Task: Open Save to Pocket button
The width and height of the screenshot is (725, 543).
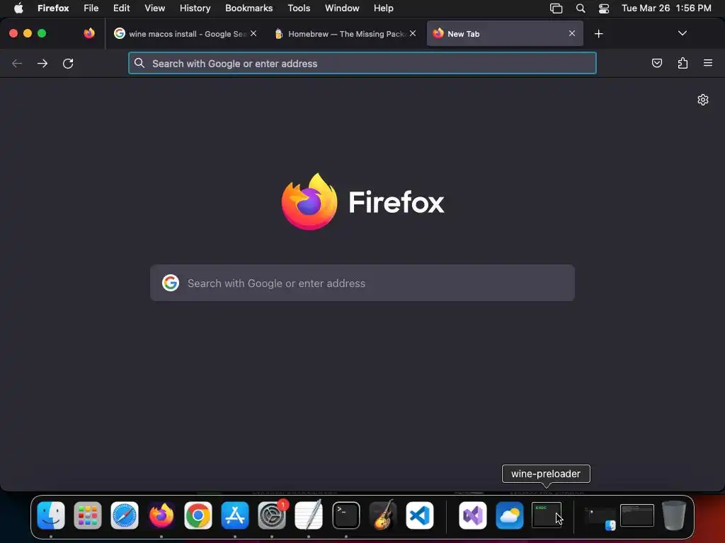Action: click(657, 63)
